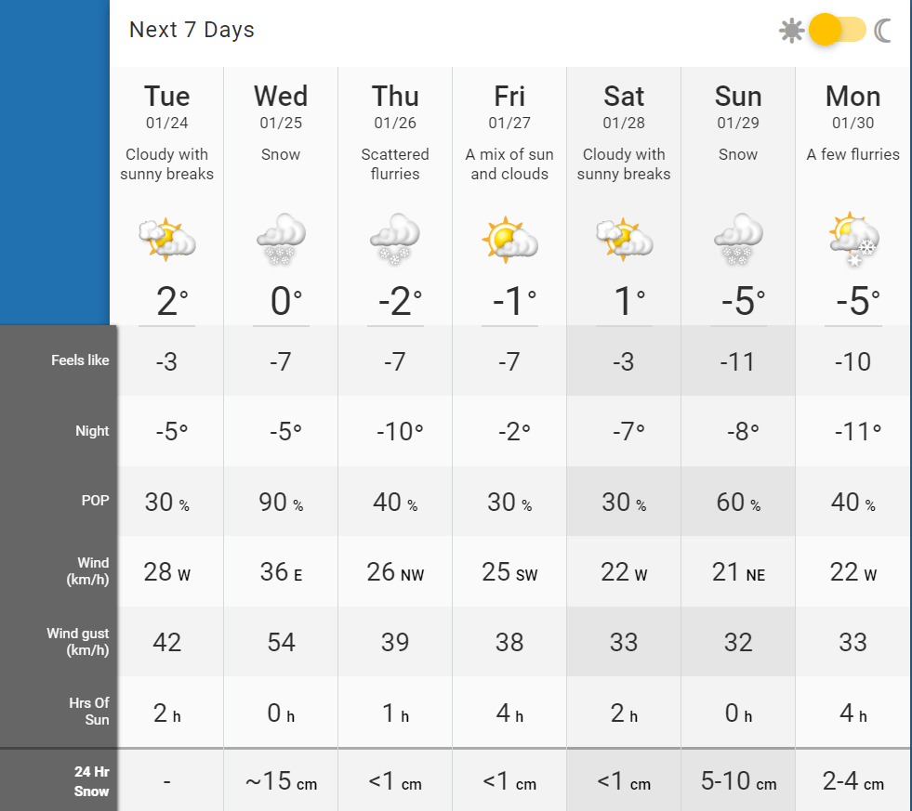Click the 24 Hr Snow row label

(x=91, y=781)
